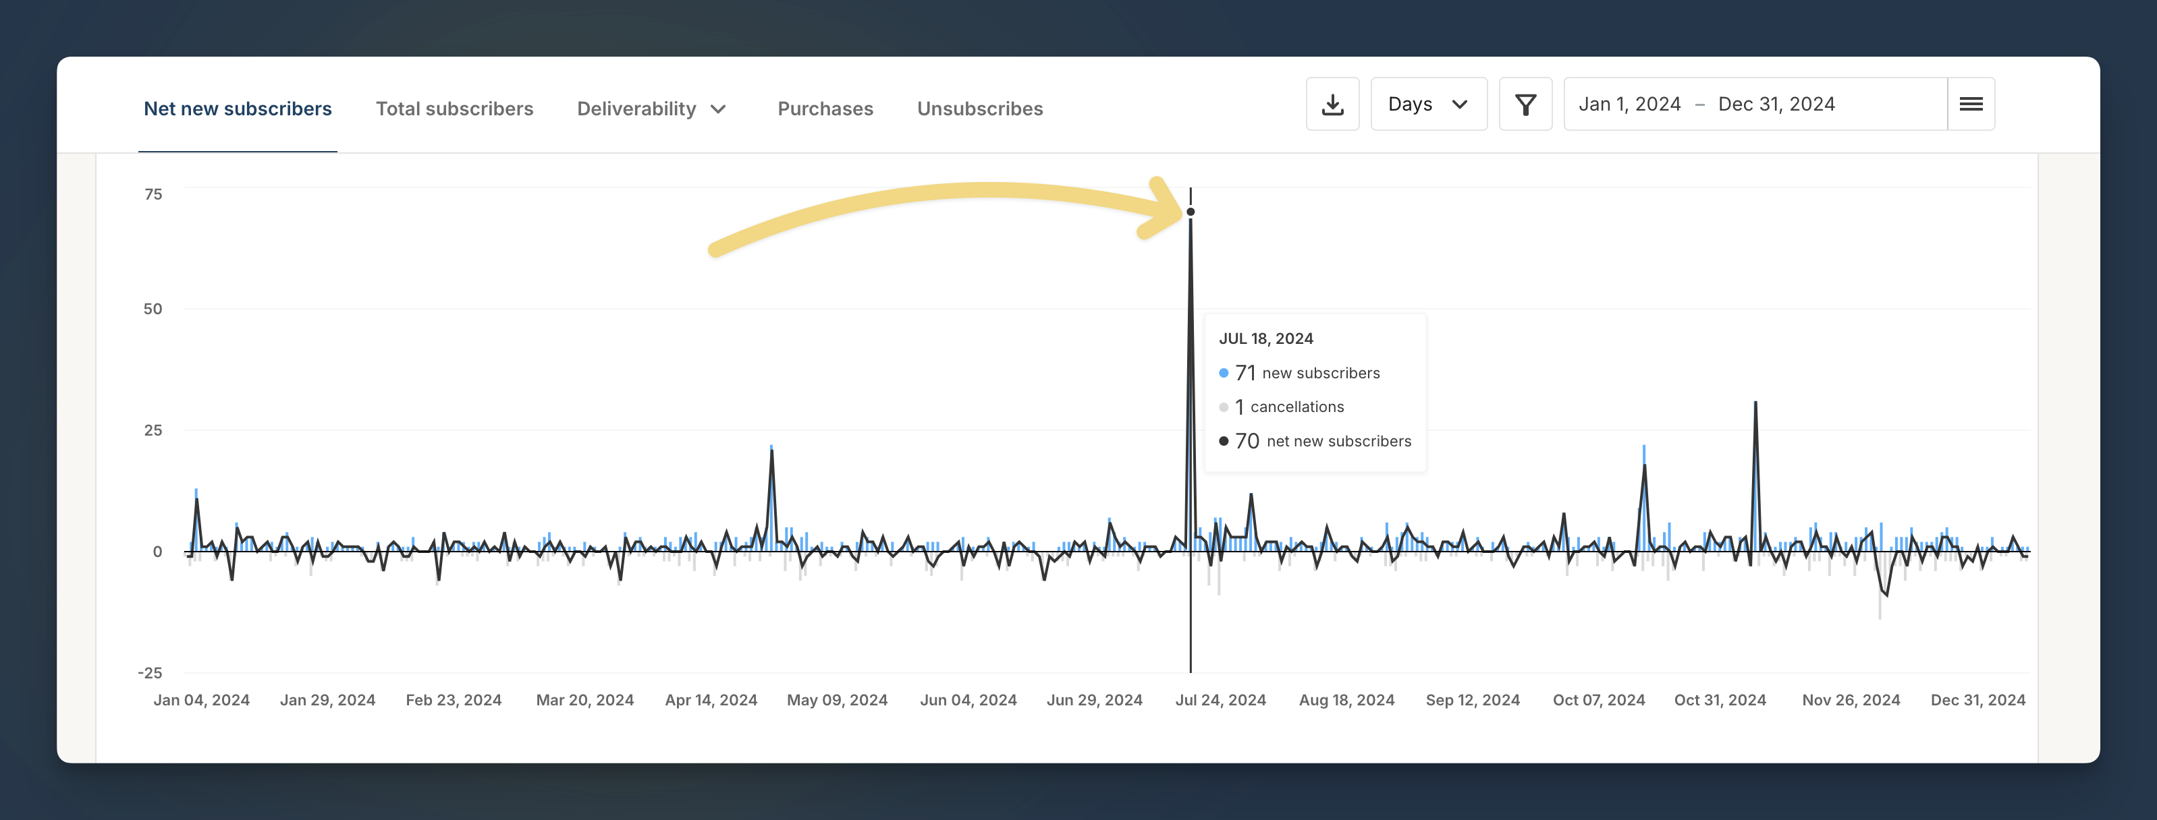Image resolution: width=2157 pixels, height=820 pixels.
Task: Click the gray cancellations legend dot
Action: tap(1224, 407)
